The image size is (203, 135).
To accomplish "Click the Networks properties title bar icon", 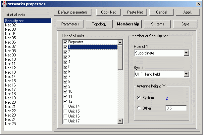I will click(x=4, y=4).
